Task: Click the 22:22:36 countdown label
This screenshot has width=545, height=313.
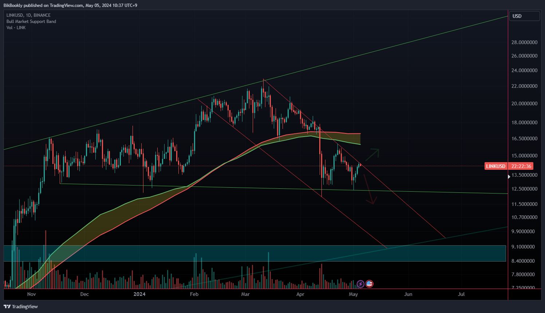Action: point(521,166)
